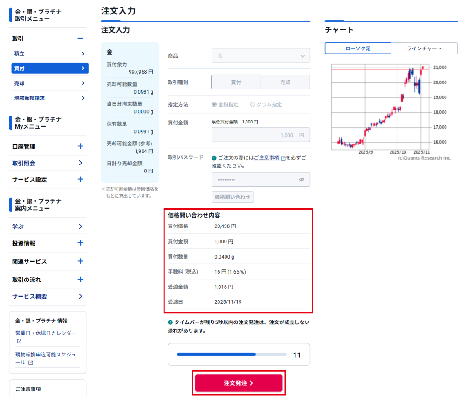Click the 買付金額 input field

click(260, 135)
